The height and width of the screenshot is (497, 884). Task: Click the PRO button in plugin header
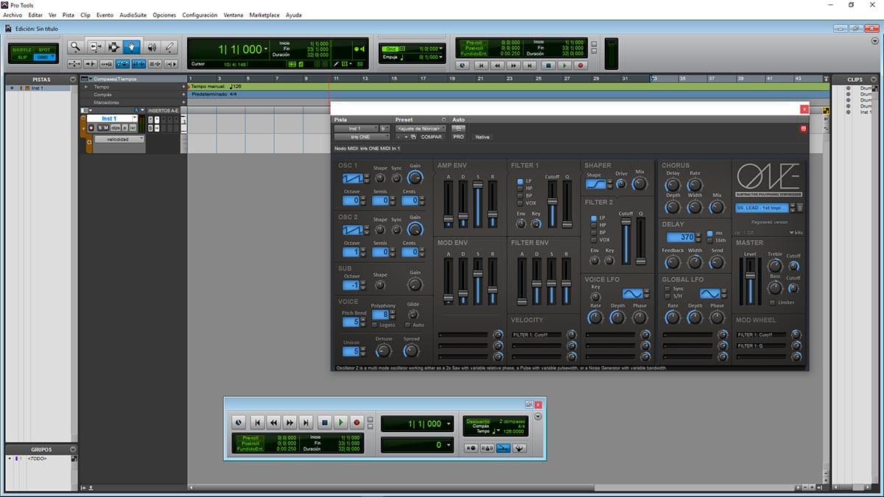(459, 137)
